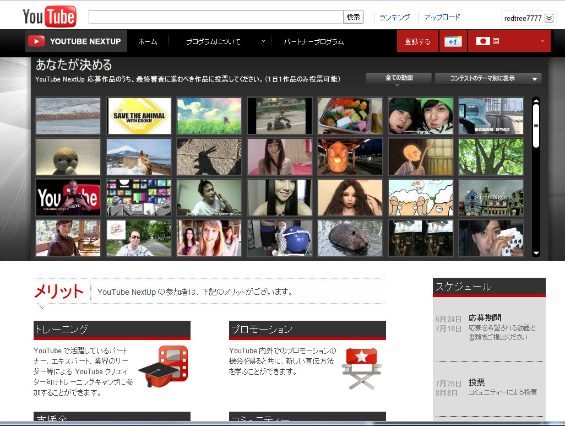Screen dimensions: 565x426
Task: Click the redtree7777 username
Action: [523, 18]
